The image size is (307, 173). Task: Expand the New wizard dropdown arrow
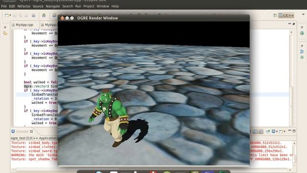tap(10, 15)
